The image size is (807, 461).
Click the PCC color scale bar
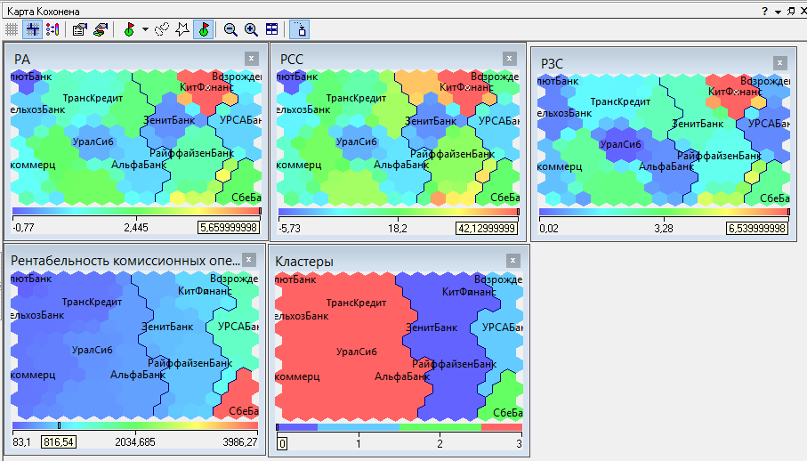[399, 212]
